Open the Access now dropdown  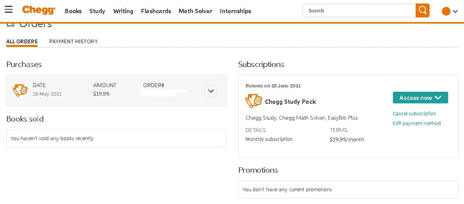tap(420, 98)
